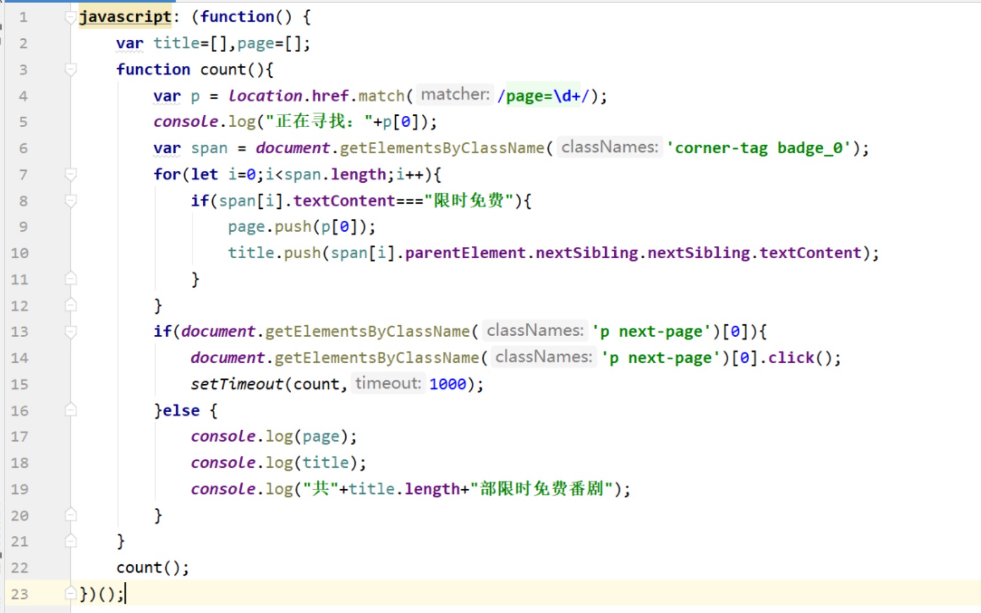Screen dimensions: 981x613
Task: Click 'location' on line 4
Action: pyautogui.click(x=265, y=95)
